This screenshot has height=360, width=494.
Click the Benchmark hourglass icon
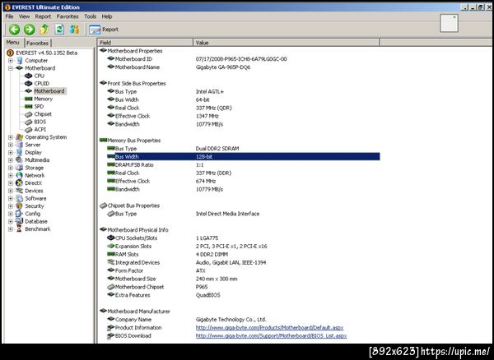[20, 228]
